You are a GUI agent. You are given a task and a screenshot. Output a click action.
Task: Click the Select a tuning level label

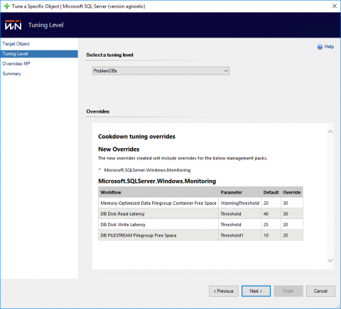click(x=109, y=55)
